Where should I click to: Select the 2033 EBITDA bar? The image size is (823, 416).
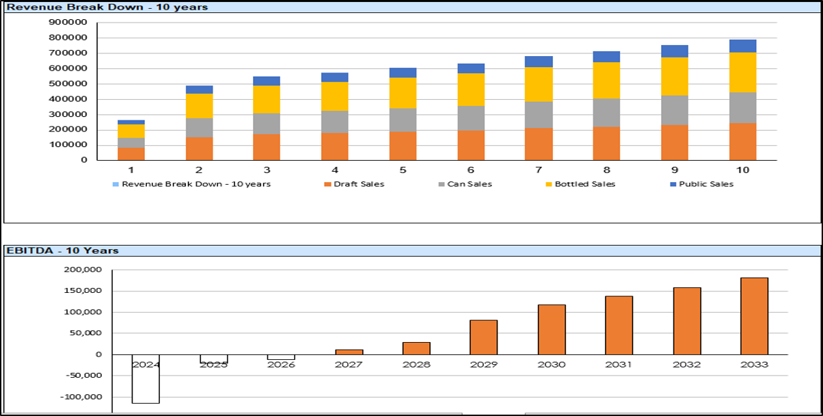point(754,316)
